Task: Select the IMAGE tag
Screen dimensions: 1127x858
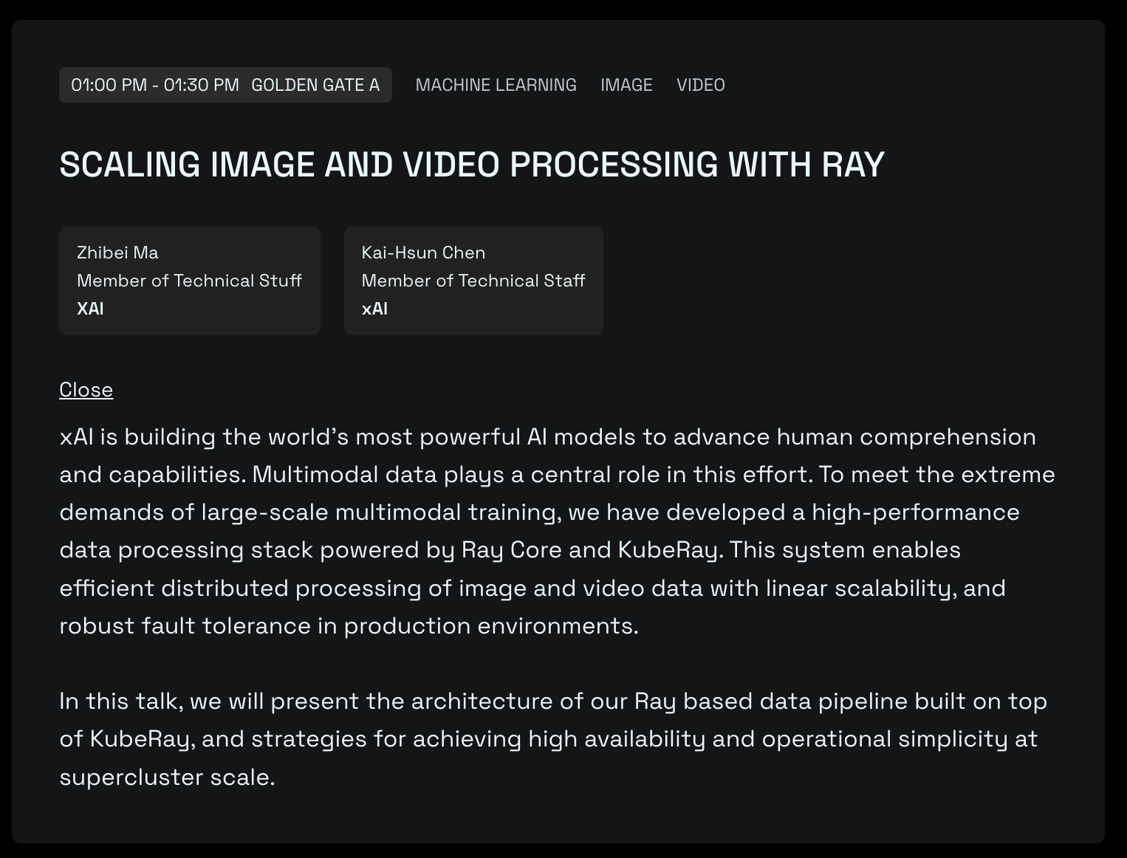Action: [626, 85]
